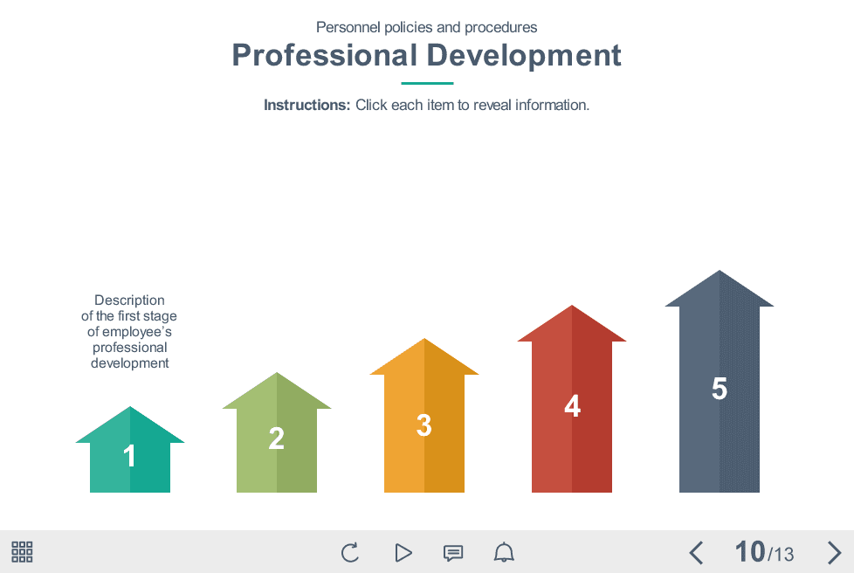The width and height of the screenshot is (854, 573).
Task: Click green arrow number 2
Action: tap(277, 441)
